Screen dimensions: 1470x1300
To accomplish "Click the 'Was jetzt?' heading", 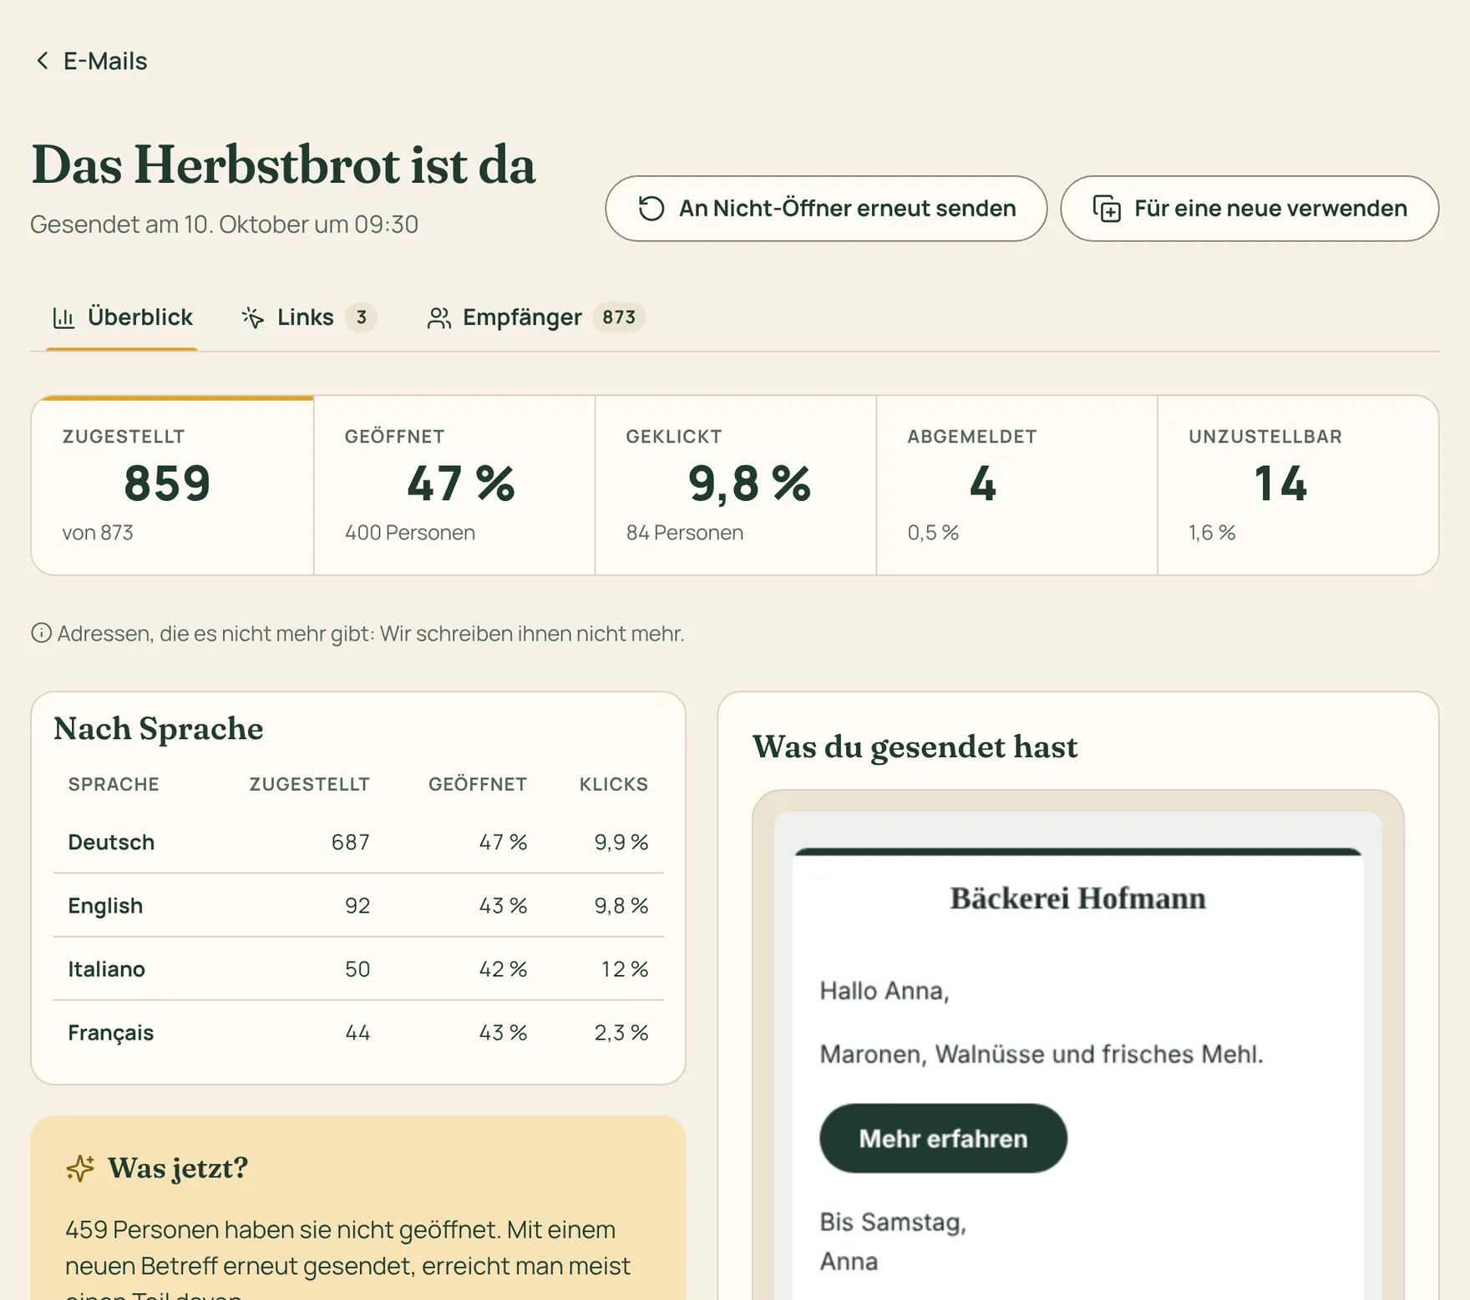I will click(178, 1168).
